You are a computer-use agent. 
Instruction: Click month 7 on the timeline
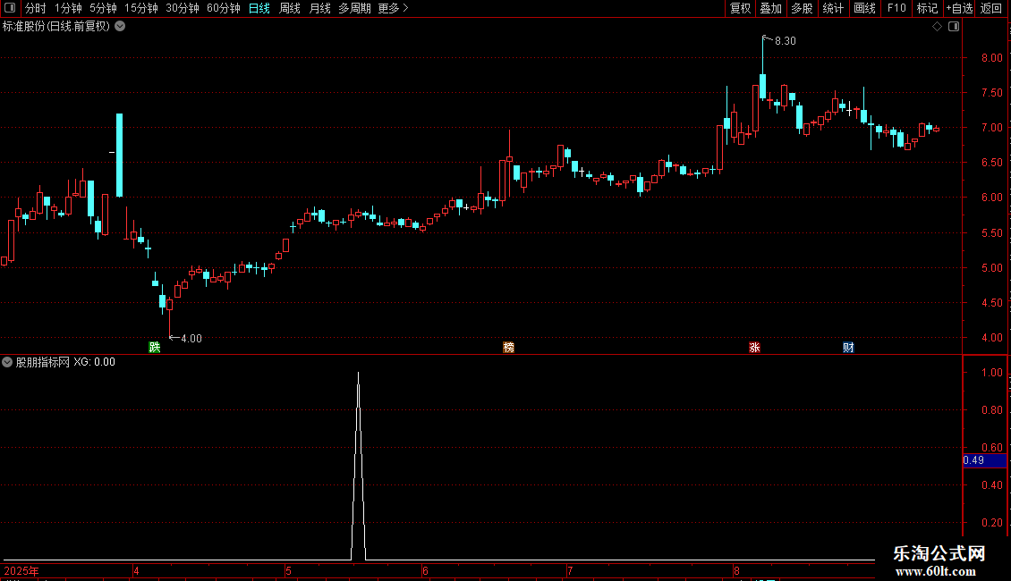(x=570, y=570)
